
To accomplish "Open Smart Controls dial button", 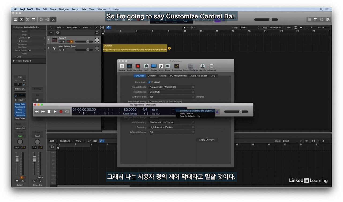I will tap(41, 20).
